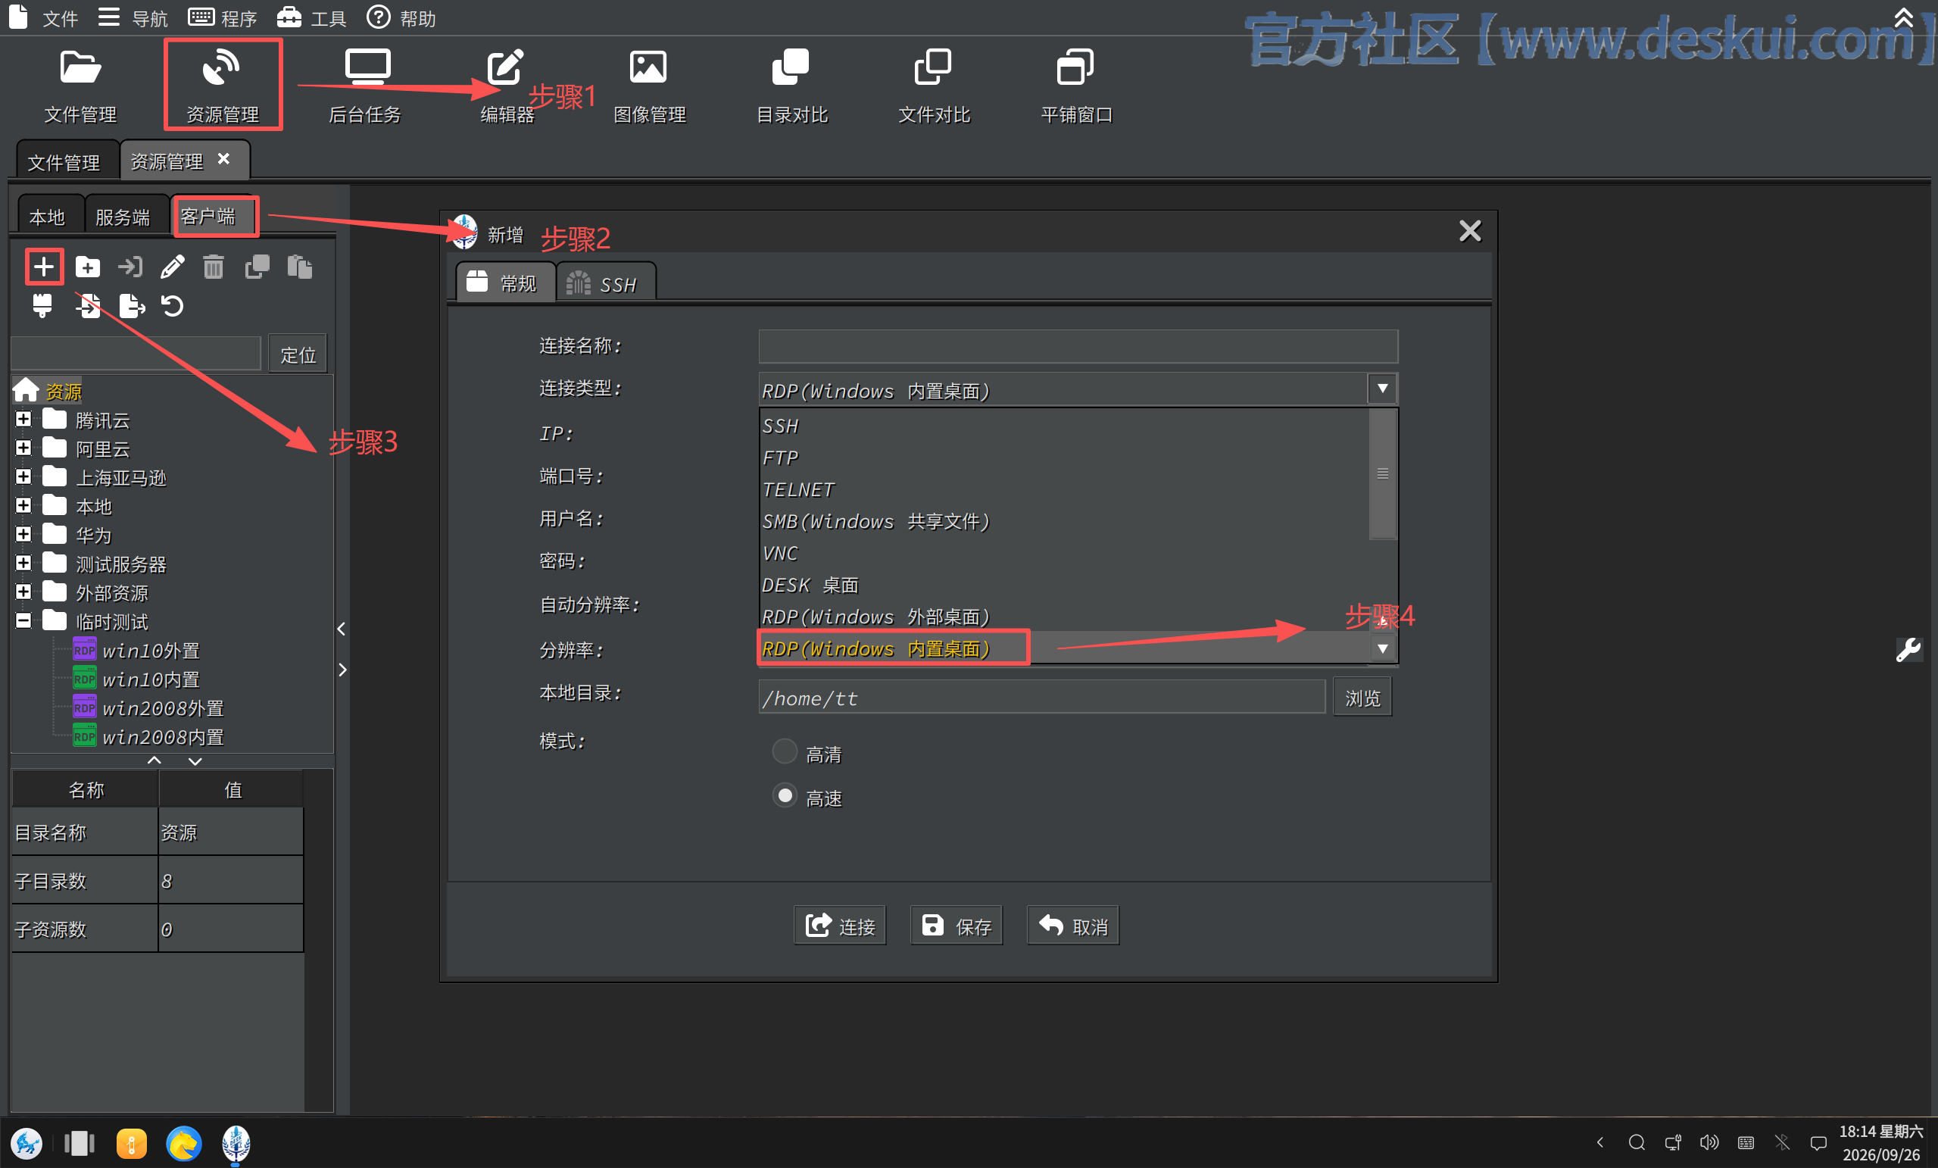Launch the 编辑器 tool
Viewport: 1938px width, 1168px height.
(507, 86)
